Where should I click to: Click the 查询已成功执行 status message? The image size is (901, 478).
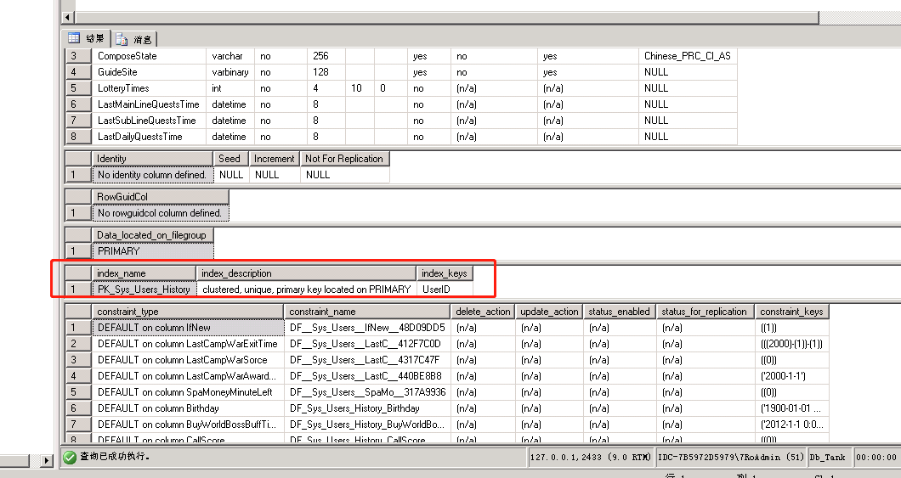tap(115, 457)
